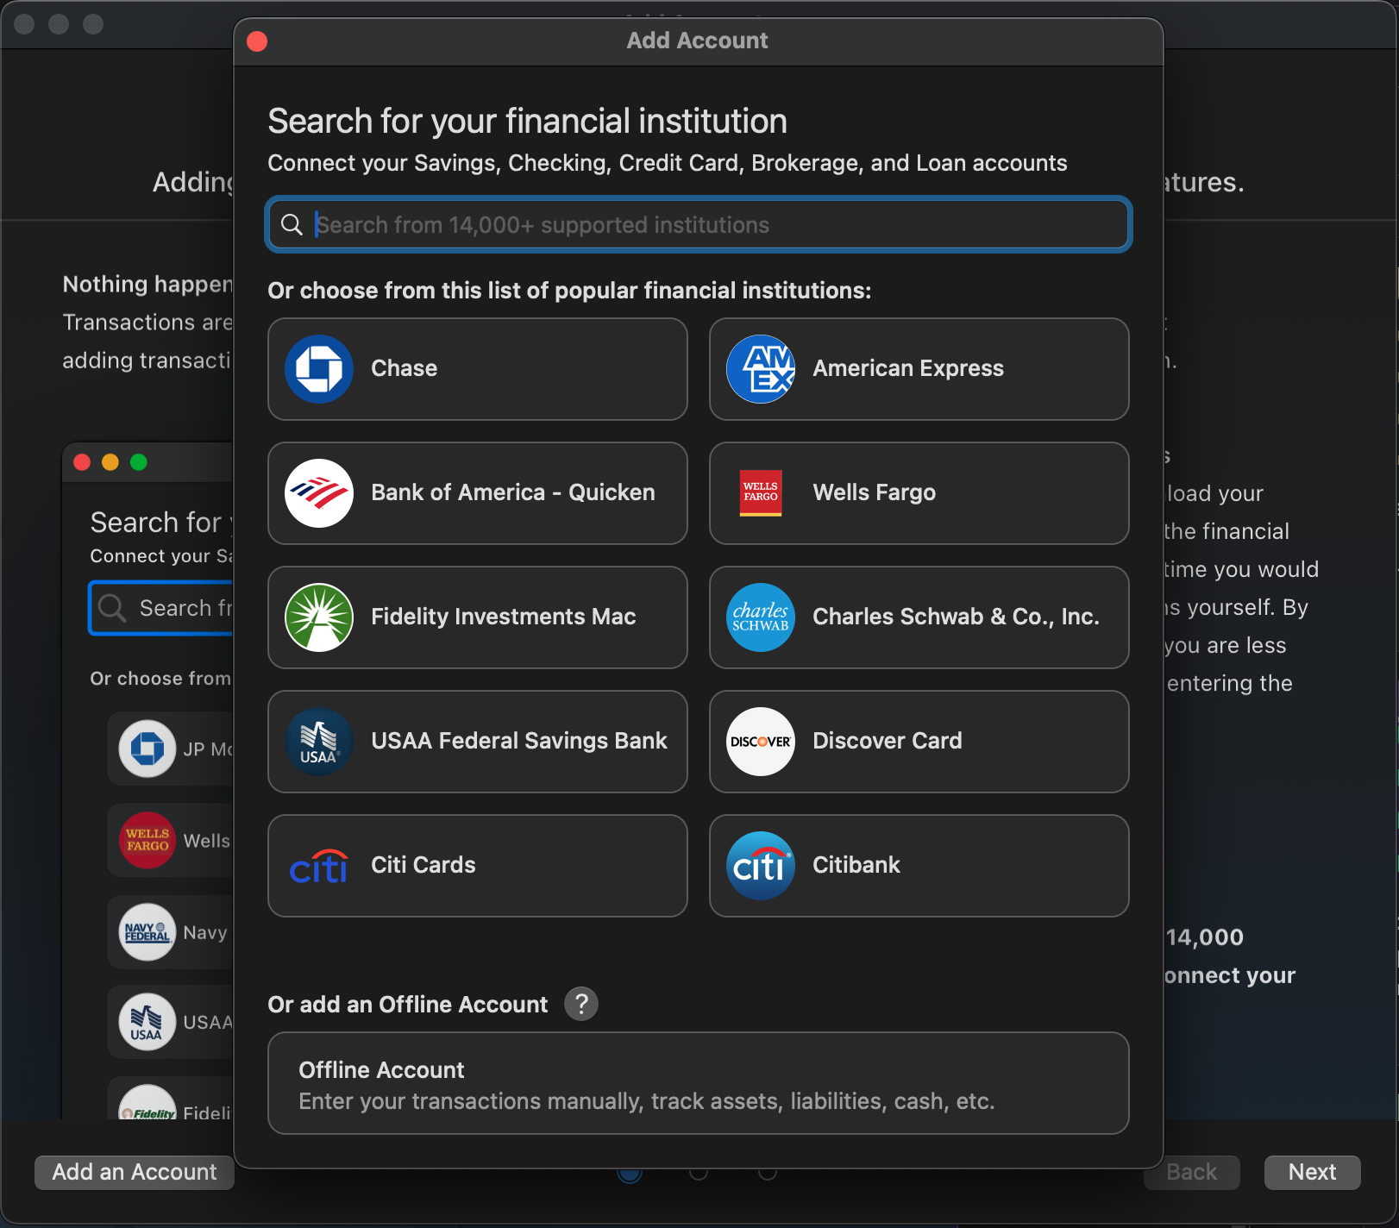This screenshot has height=1228, width=1399.
Task: Click the Discover Card logo icon
Action: [761, 742]
